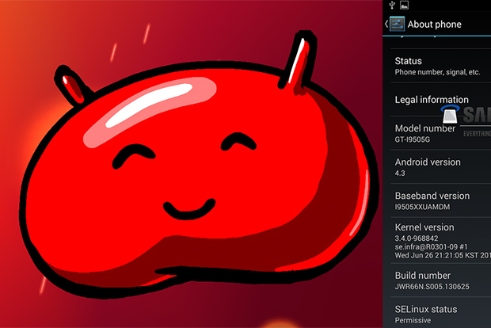491x328 pixels.
Task: Tap the Android version row
Action: click(441, 166)
